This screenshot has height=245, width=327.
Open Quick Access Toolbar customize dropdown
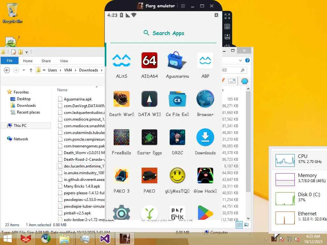27,52
